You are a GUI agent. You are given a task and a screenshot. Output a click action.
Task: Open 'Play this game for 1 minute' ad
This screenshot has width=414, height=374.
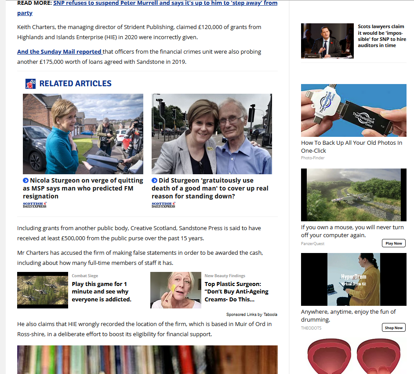[102, 292]
